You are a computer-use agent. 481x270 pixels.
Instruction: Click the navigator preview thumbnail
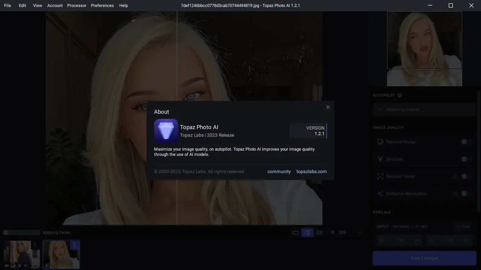(x=425, y=49)
